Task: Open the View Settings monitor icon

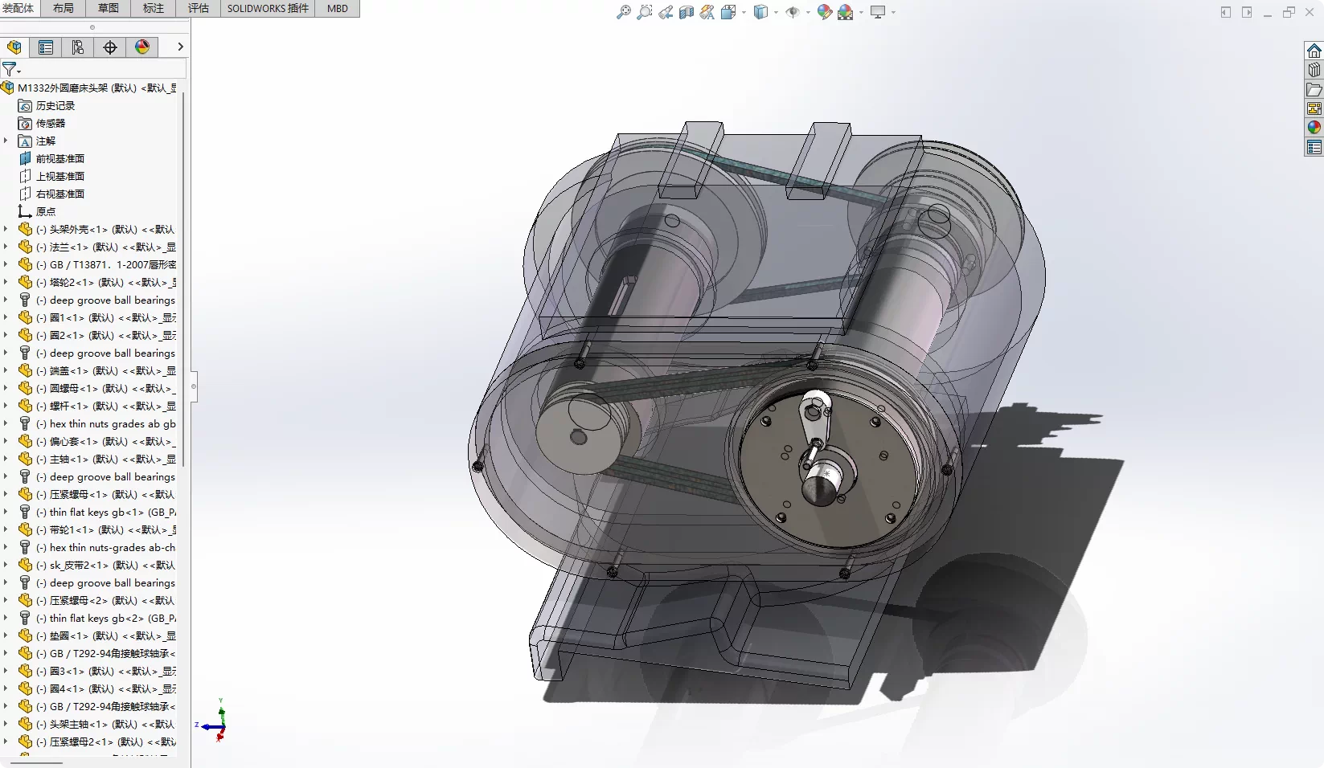Action: 878,12
